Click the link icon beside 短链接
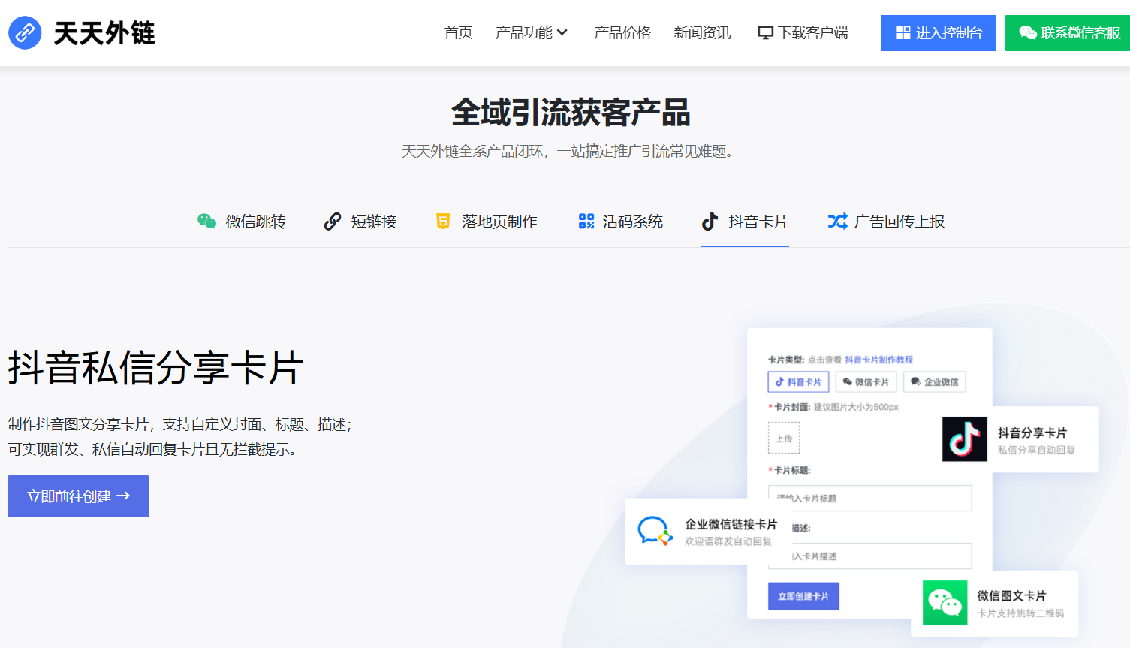This screenshot has width=1130, height=648. click(332, 222)
